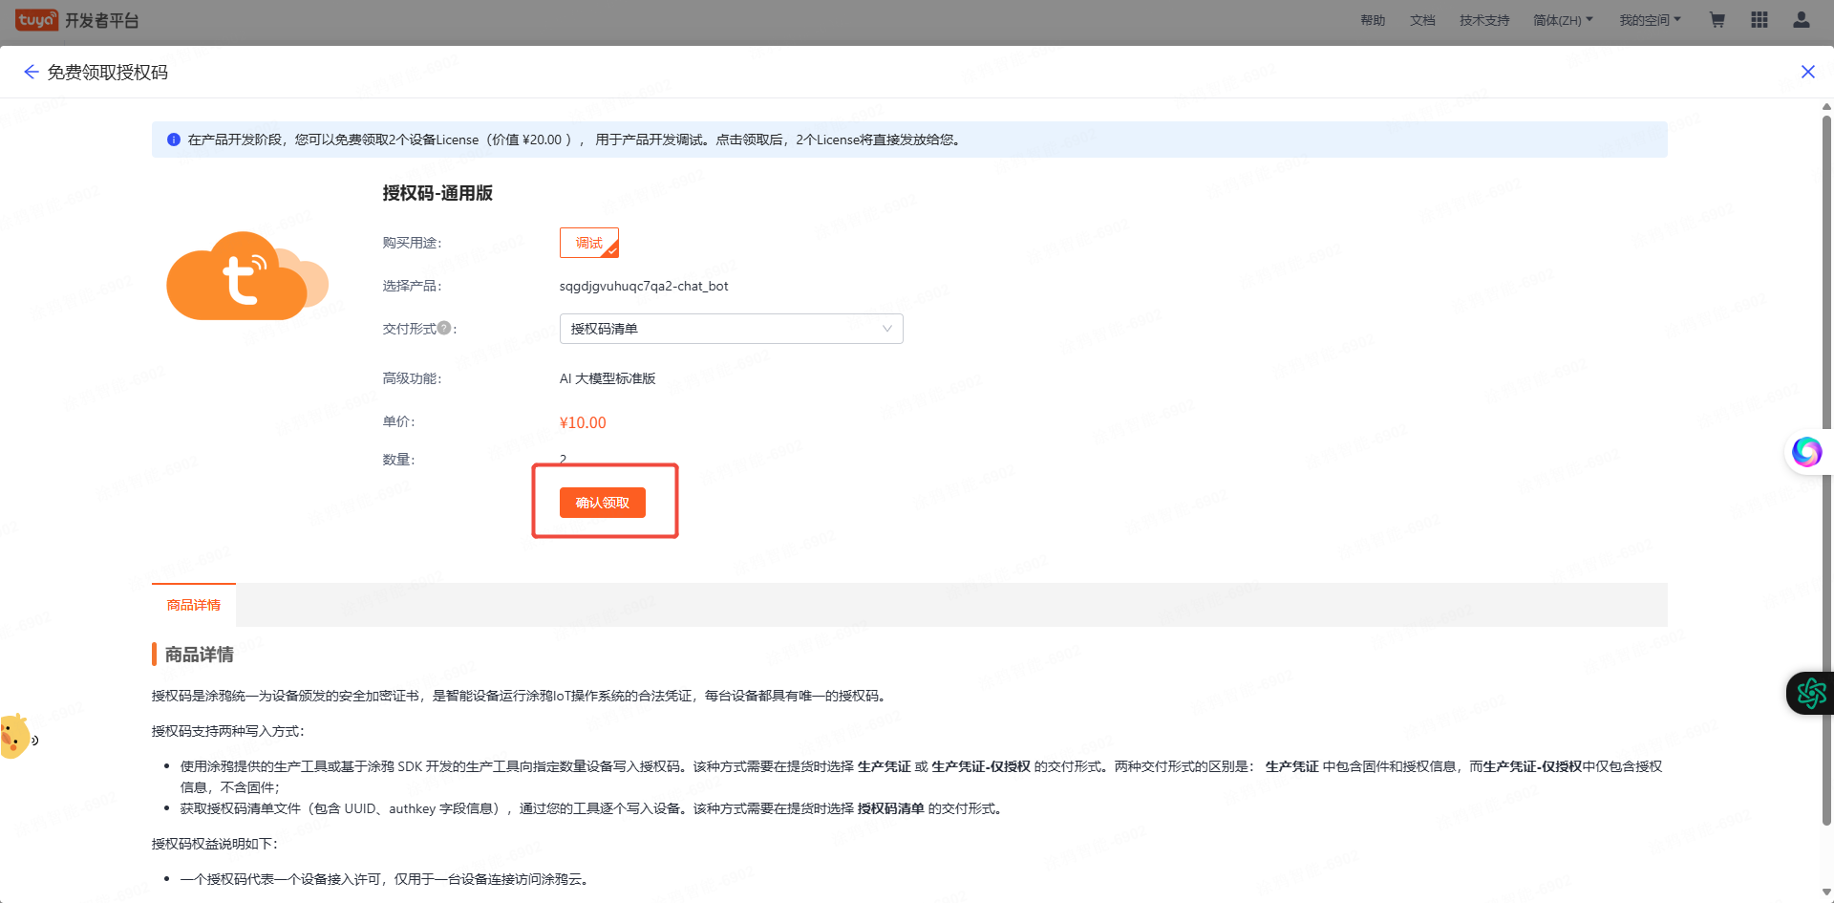Open the 帮助 menu item
The image size is (1834, 903).
(1373, 20)
